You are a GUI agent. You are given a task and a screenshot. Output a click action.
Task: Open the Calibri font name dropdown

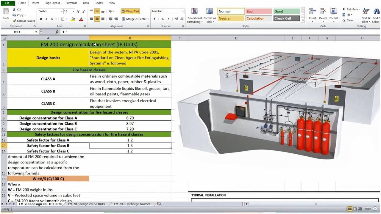62,11
